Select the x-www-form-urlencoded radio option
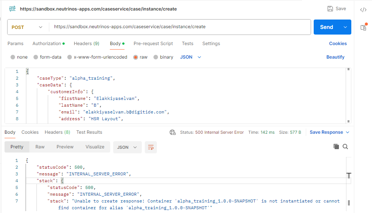This screenshot has width=372, height=213. (70, 57)
